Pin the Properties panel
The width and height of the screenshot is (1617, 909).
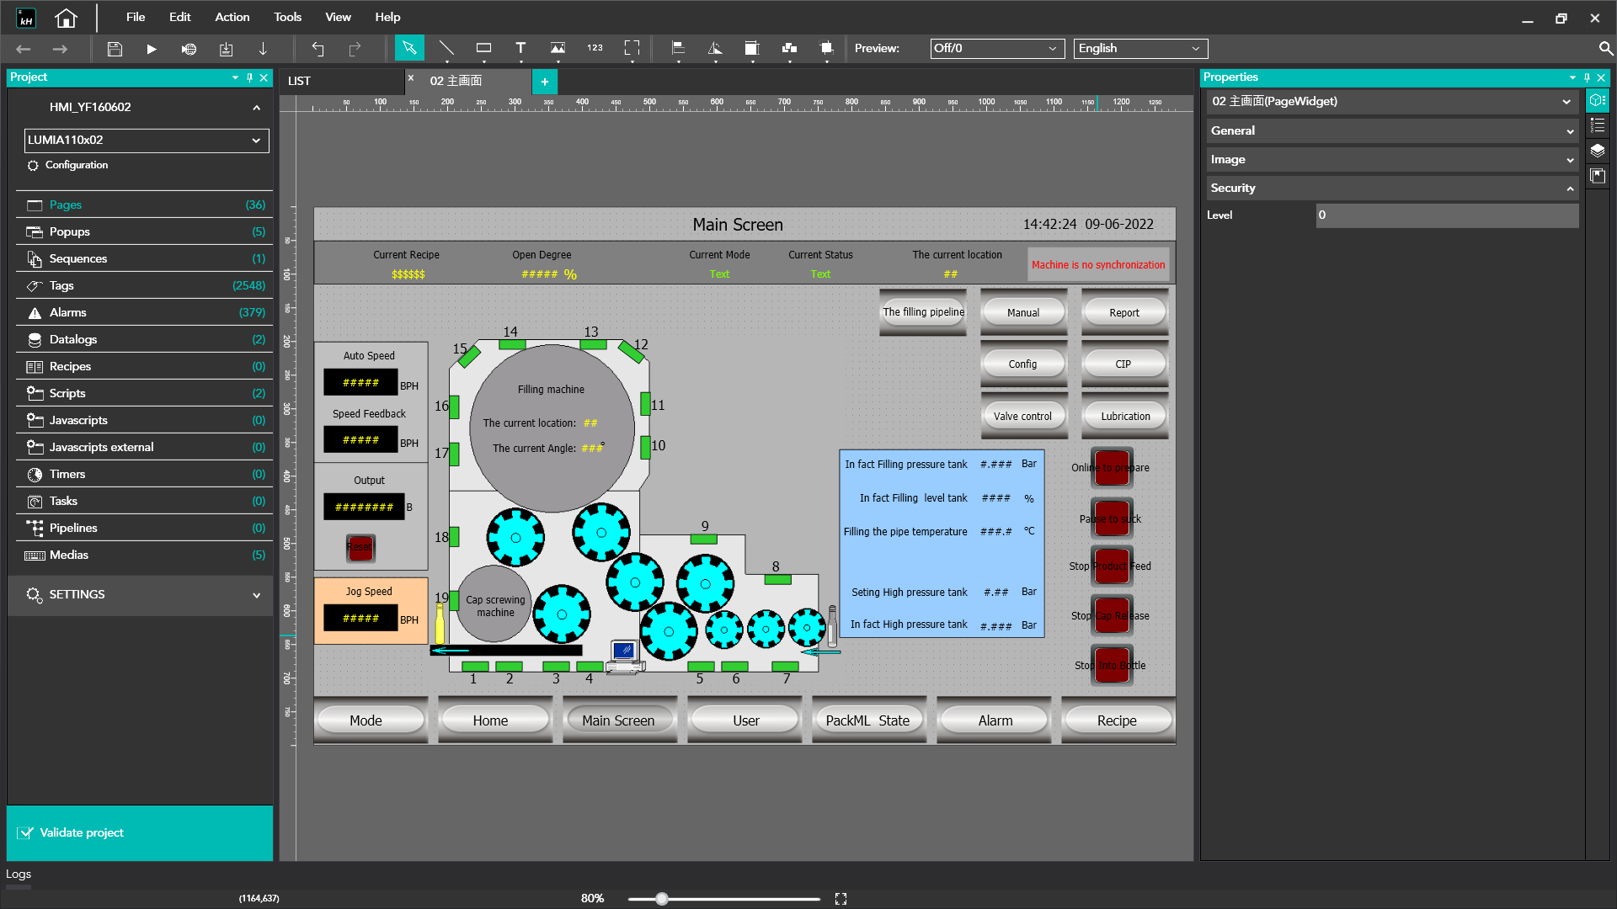[1587, 77]
